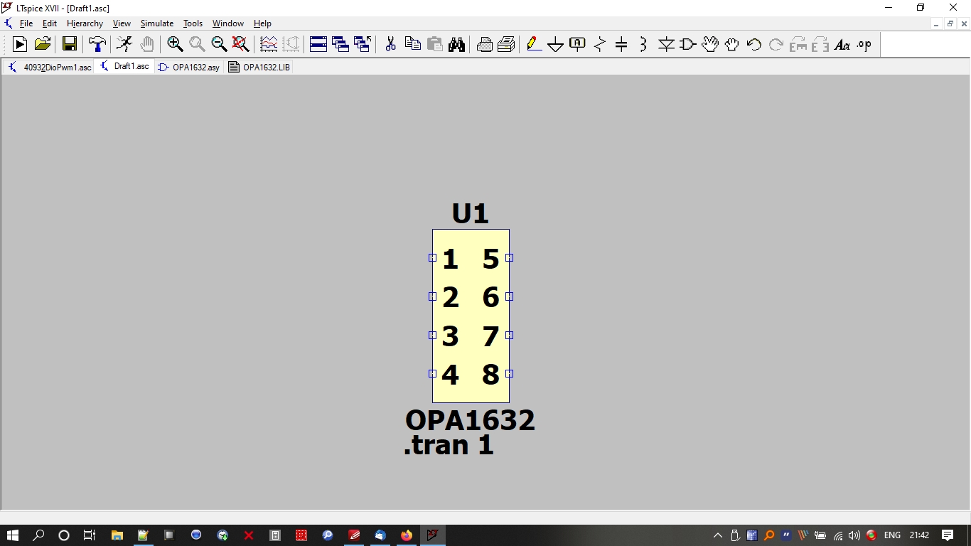Switch to 40932DioPwm1.asc tab

tap(49, 67)
